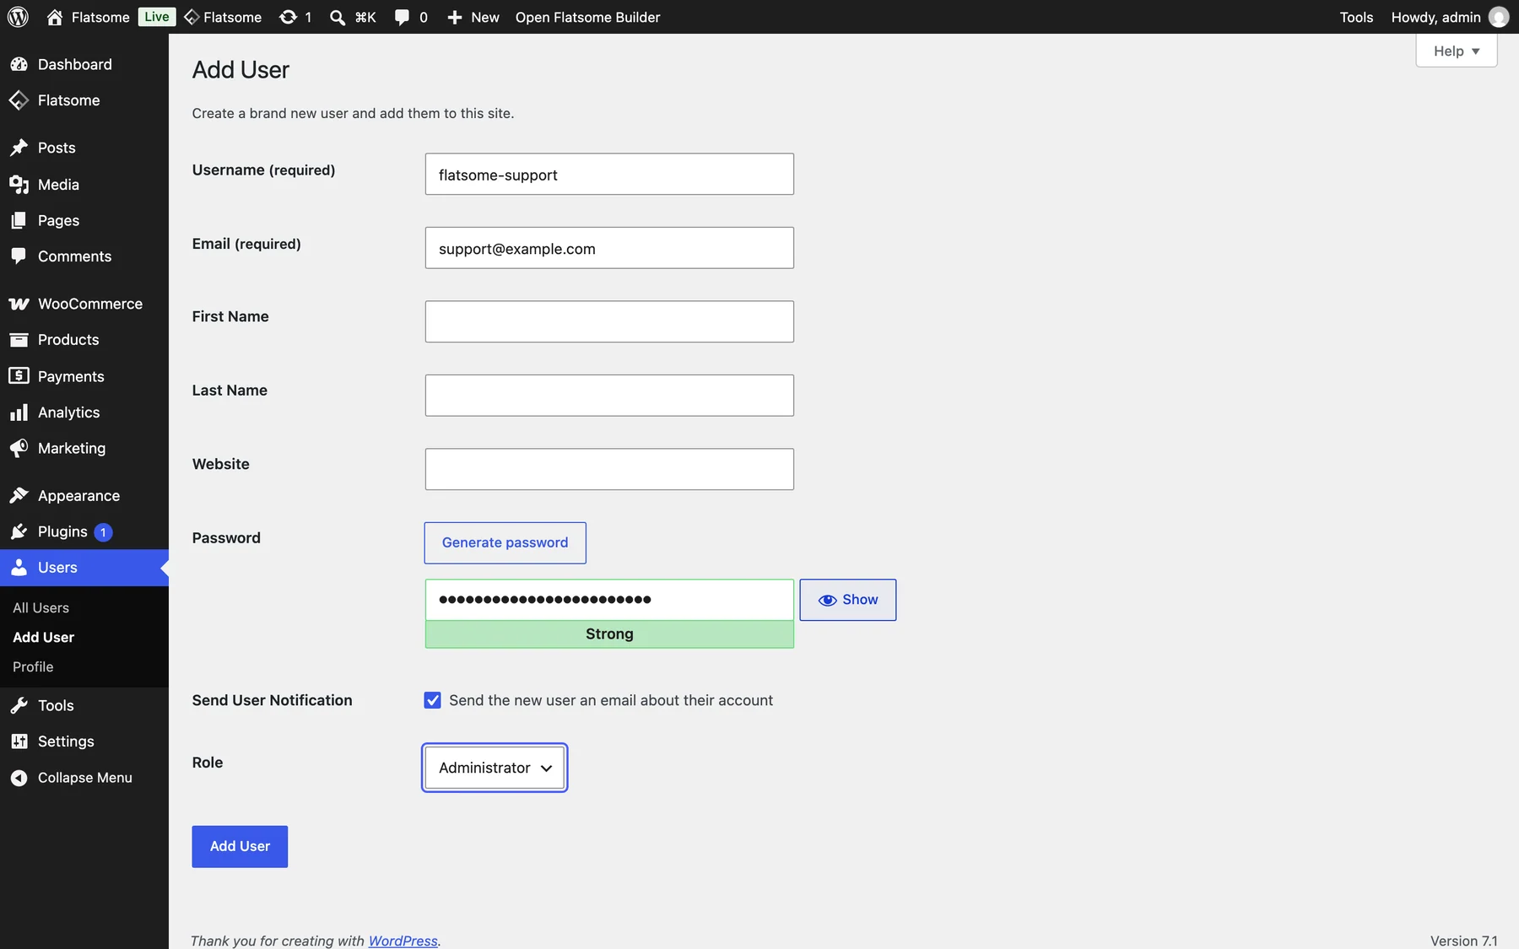Click the First Name input field
1519x949 pixels.
[609, 321]
